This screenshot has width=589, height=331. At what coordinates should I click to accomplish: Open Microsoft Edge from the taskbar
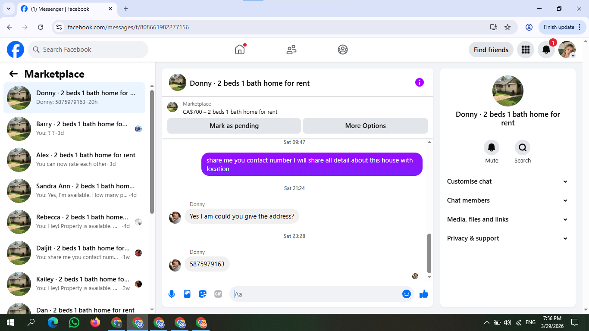53,322
